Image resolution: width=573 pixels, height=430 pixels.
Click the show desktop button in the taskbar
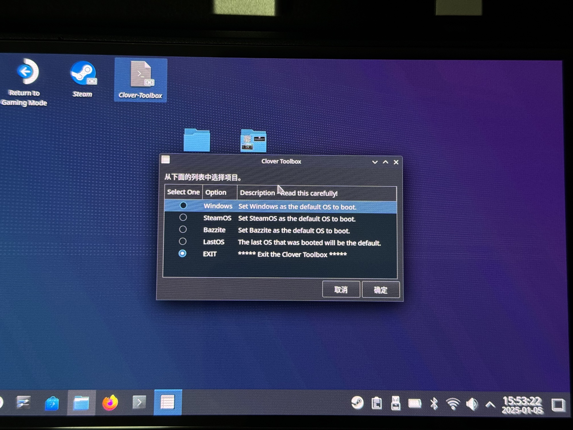pyautogui.click(x=558, y=405)
